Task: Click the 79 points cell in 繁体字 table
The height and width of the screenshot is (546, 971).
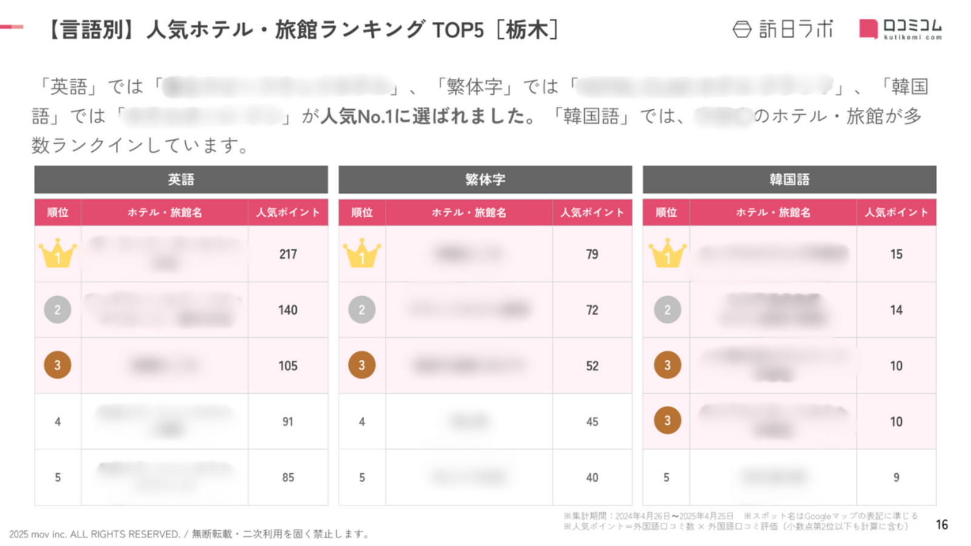Action: click(592, 254)
